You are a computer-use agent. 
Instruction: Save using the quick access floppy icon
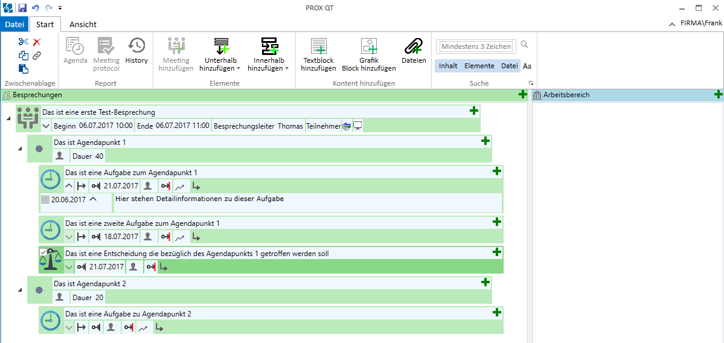[x=22, y=8]
